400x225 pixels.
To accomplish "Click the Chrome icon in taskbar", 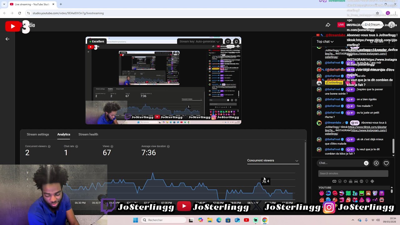I will point(265,220).
